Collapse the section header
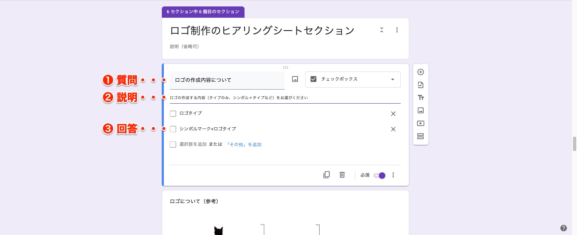Image resolution: width=577 pixels, height=235 pixels. pyautogui.click(x=381, y=30)
